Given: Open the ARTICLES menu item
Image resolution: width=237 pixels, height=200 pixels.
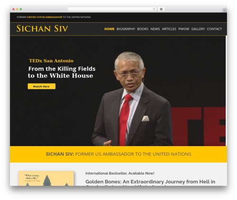Looking at the screenshot, I should [x=169, y=29].
